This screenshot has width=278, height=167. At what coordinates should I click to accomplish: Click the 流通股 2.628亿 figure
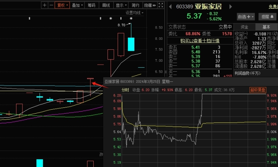click(x=258, y=67)
